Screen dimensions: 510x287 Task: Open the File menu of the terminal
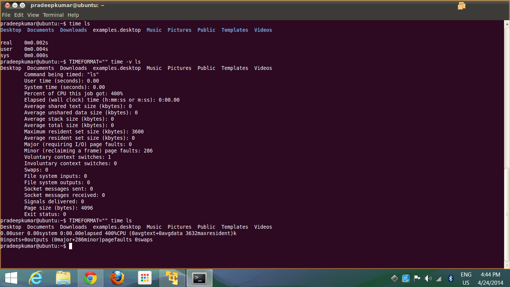tap(6, 15)
